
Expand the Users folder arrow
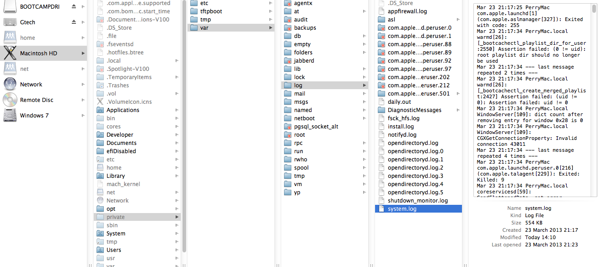coord(177,250)
